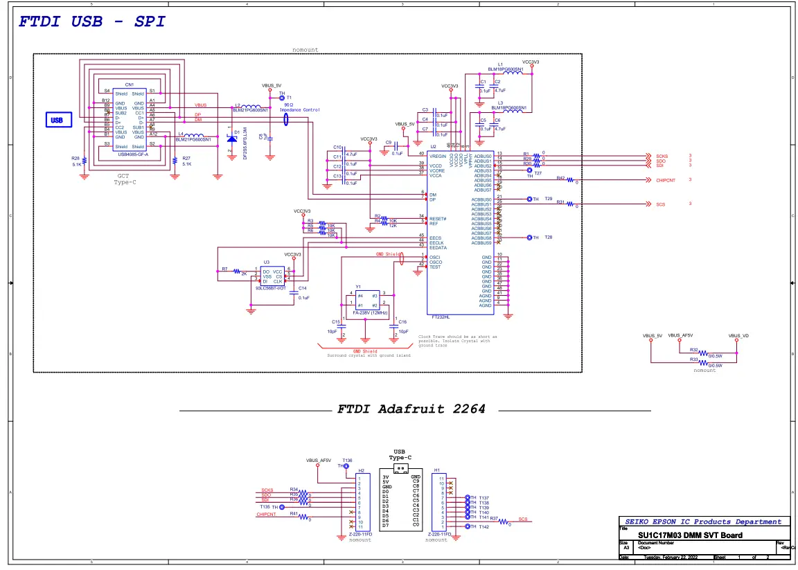Click the T27 test point marker
798x570 pixels.
point(529,170)
